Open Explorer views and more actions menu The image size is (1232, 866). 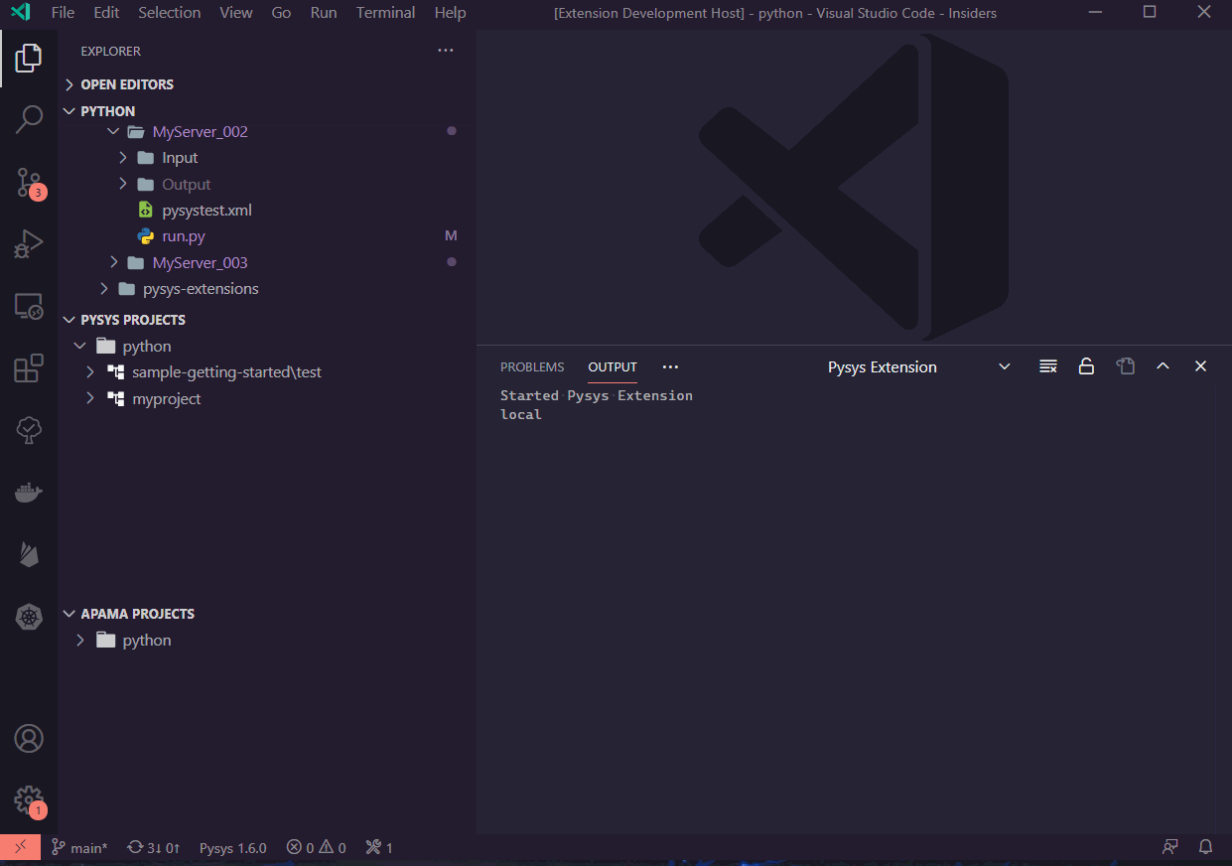click(445, 51)
